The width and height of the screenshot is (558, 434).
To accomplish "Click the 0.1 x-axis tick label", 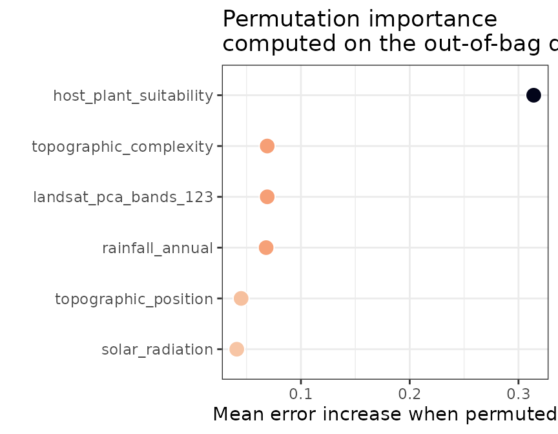I will 300,394.
